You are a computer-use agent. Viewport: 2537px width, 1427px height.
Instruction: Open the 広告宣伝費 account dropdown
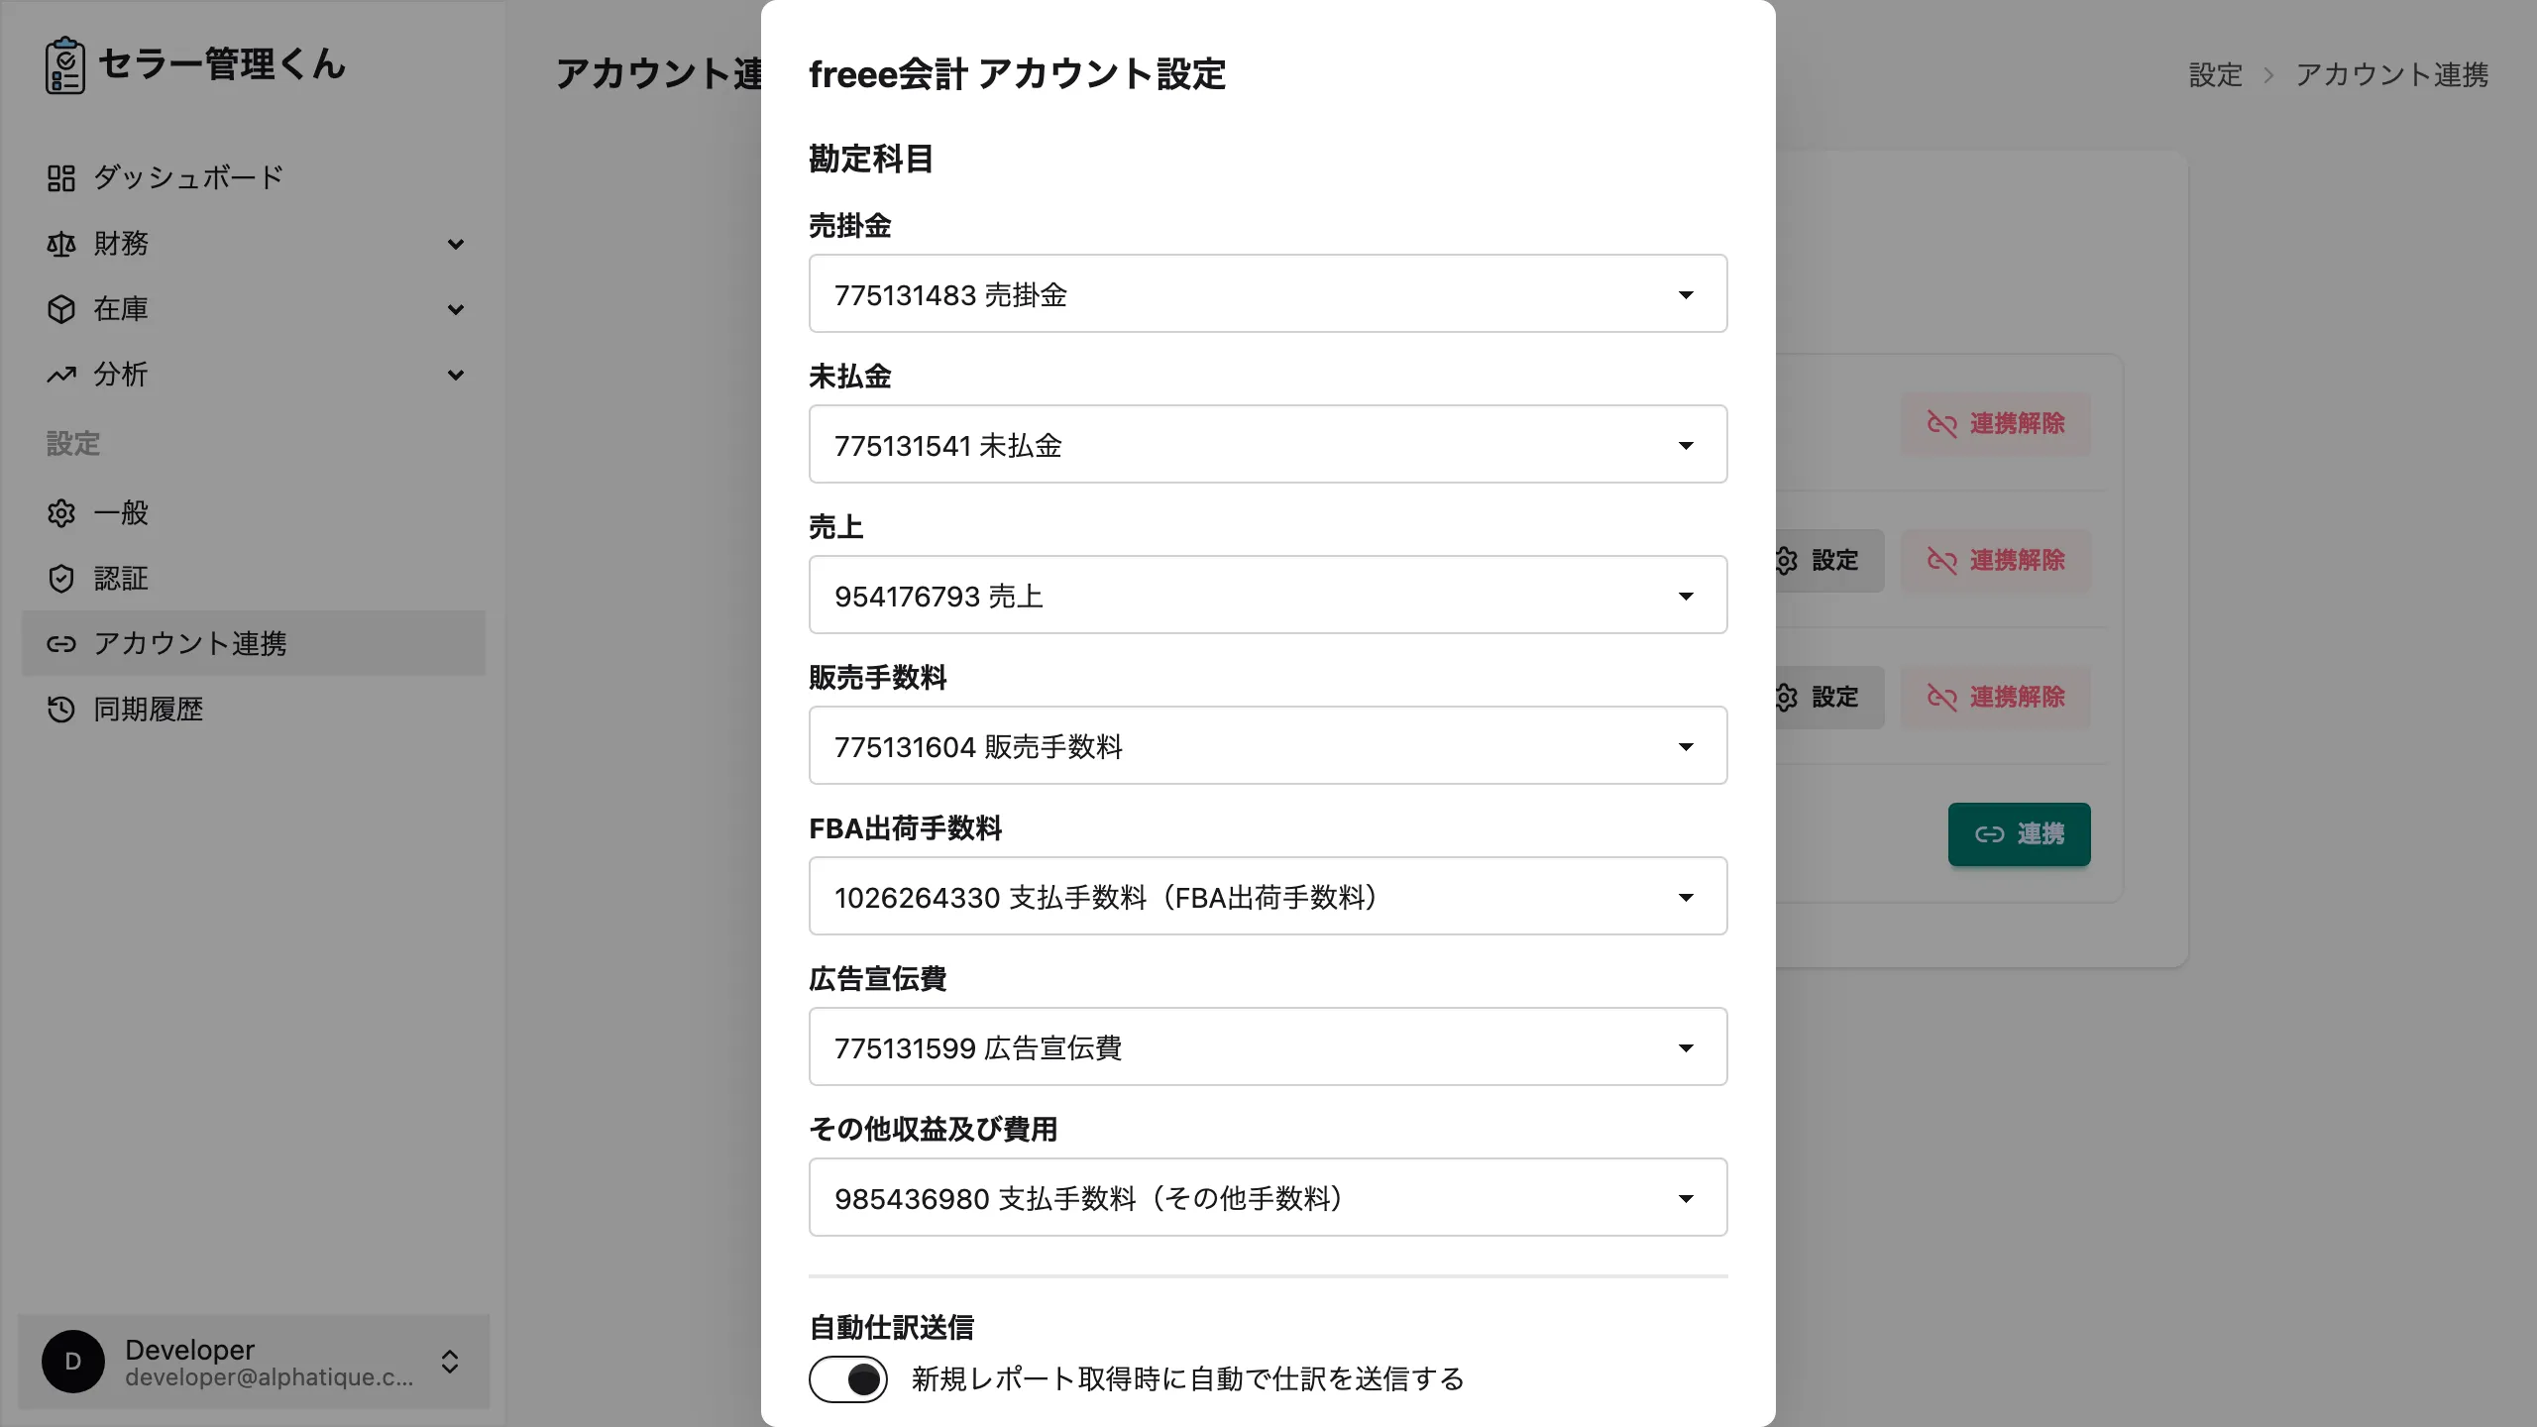(x=1268, y=1046)
